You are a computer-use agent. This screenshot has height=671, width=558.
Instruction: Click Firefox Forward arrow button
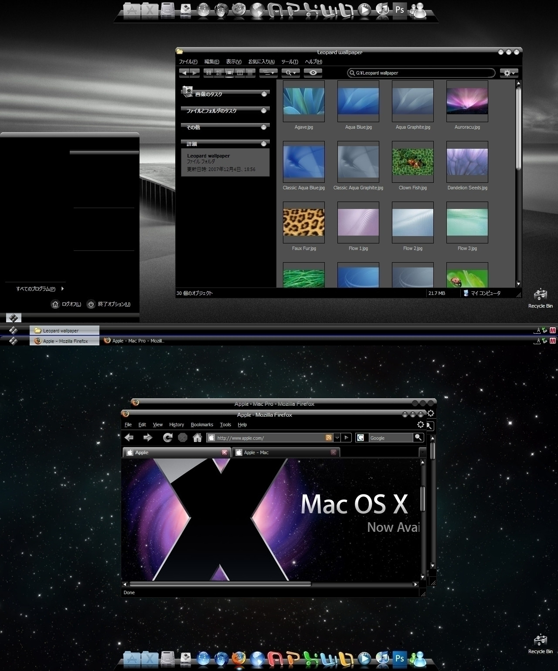click(148, 437)
